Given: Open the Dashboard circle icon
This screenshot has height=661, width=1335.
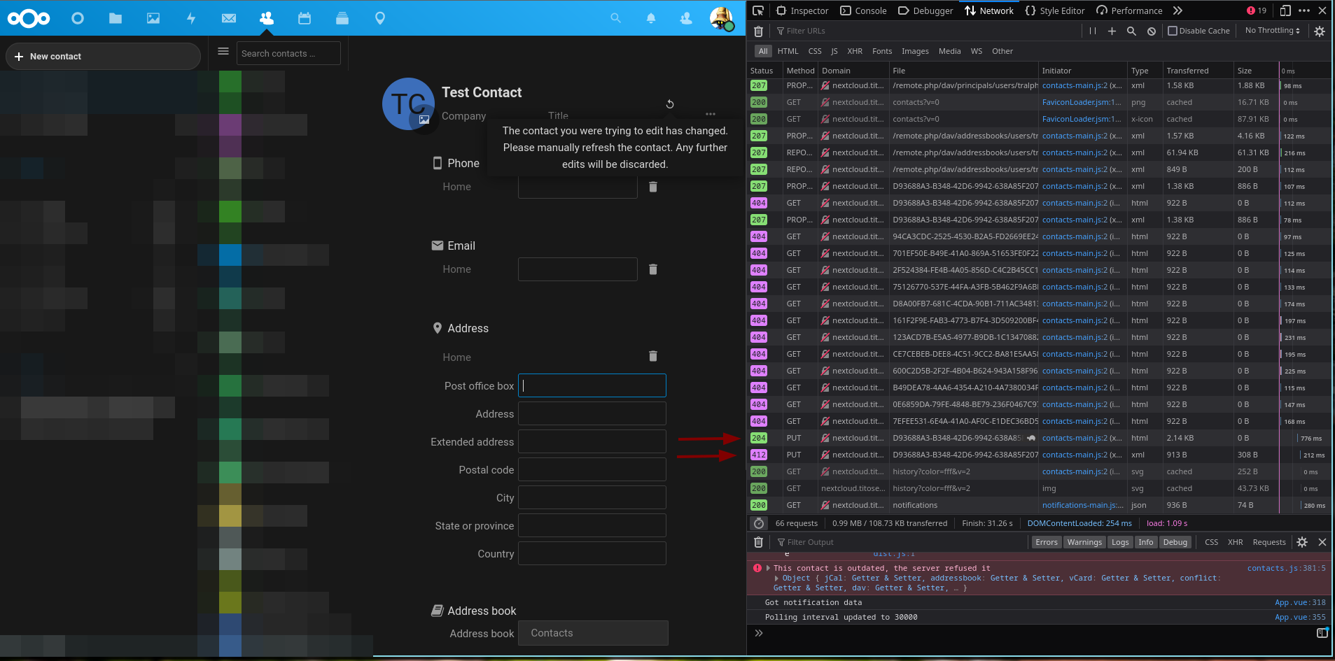Looking at the screenshot, I should [x=78, y=18].
